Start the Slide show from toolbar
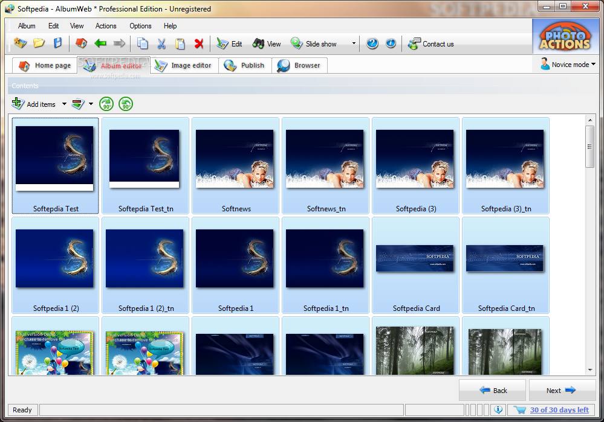This screenshot has width=604, height=422. pyautogui.click(x=314, y=44)
